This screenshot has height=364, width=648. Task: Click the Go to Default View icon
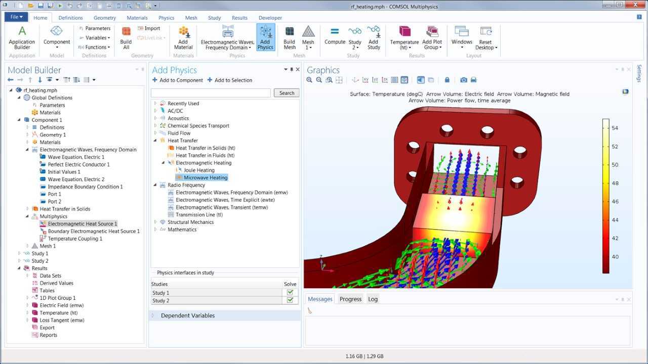(356, 79)
